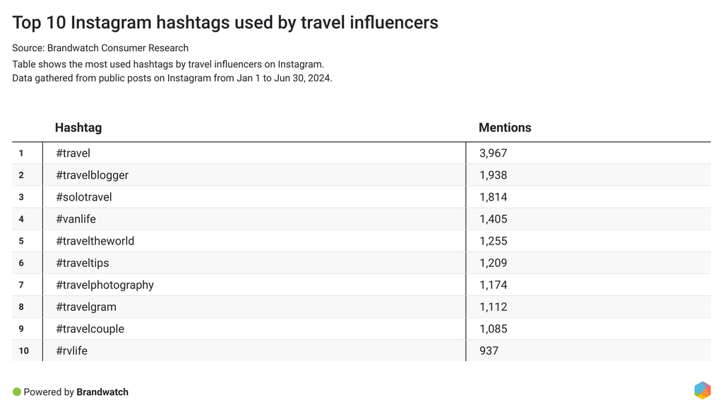Click the Brandwatch hexagon logo icon
This screenshot has height=414, width=723.
[x=702, y=391]
